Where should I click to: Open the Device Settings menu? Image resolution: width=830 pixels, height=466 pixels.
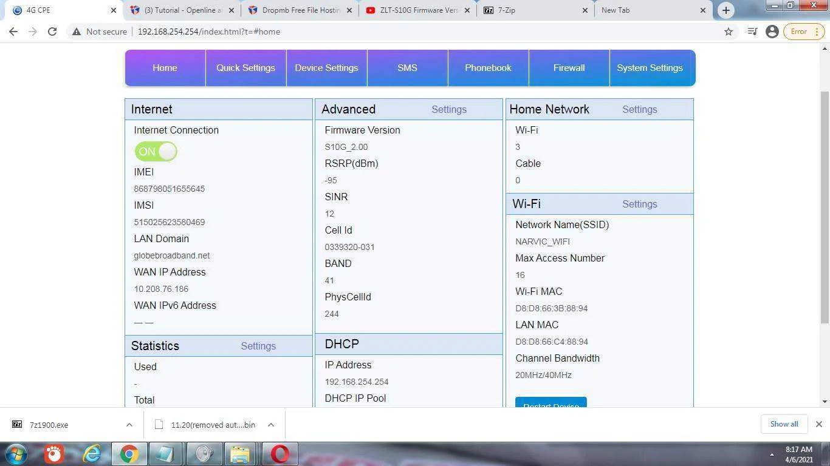(x=326, y=68)
